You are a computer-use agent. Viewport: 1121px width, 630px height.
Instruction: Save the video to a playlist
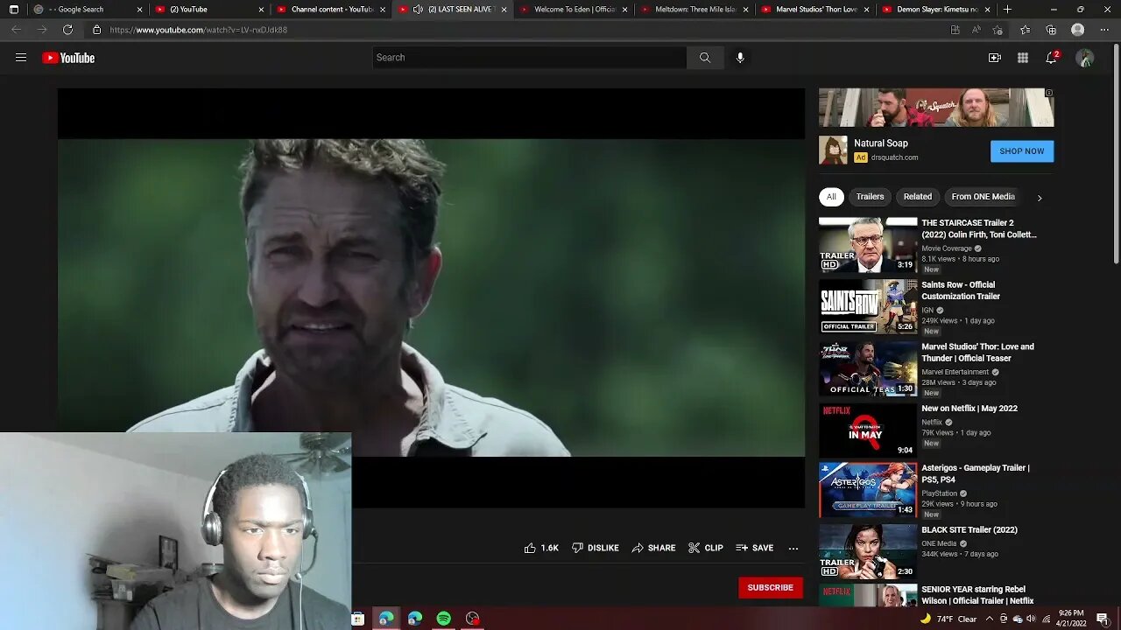click(x=755, y=548)
